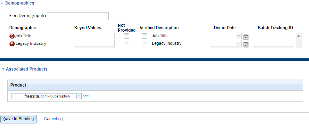Open the freesite.com Subscription product dropdown

coord(79,96)
